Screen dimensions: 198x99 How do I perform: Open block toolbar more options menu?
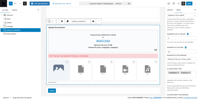pos(99,21)
